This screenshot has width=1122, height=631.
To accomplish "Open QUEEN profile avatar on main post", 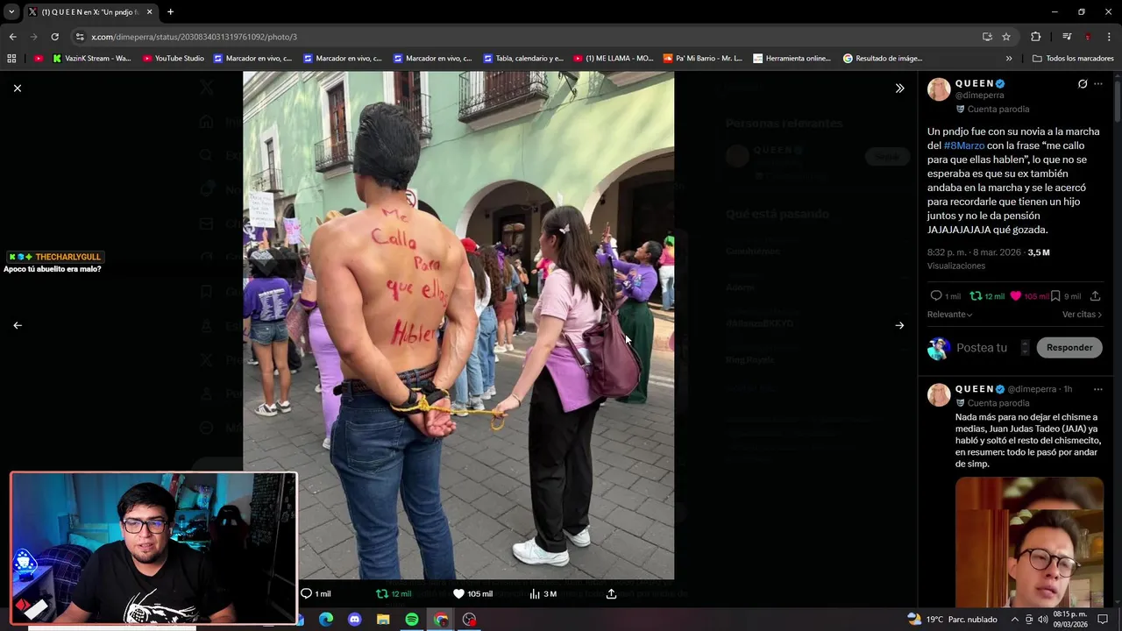I will coord(939,89).
